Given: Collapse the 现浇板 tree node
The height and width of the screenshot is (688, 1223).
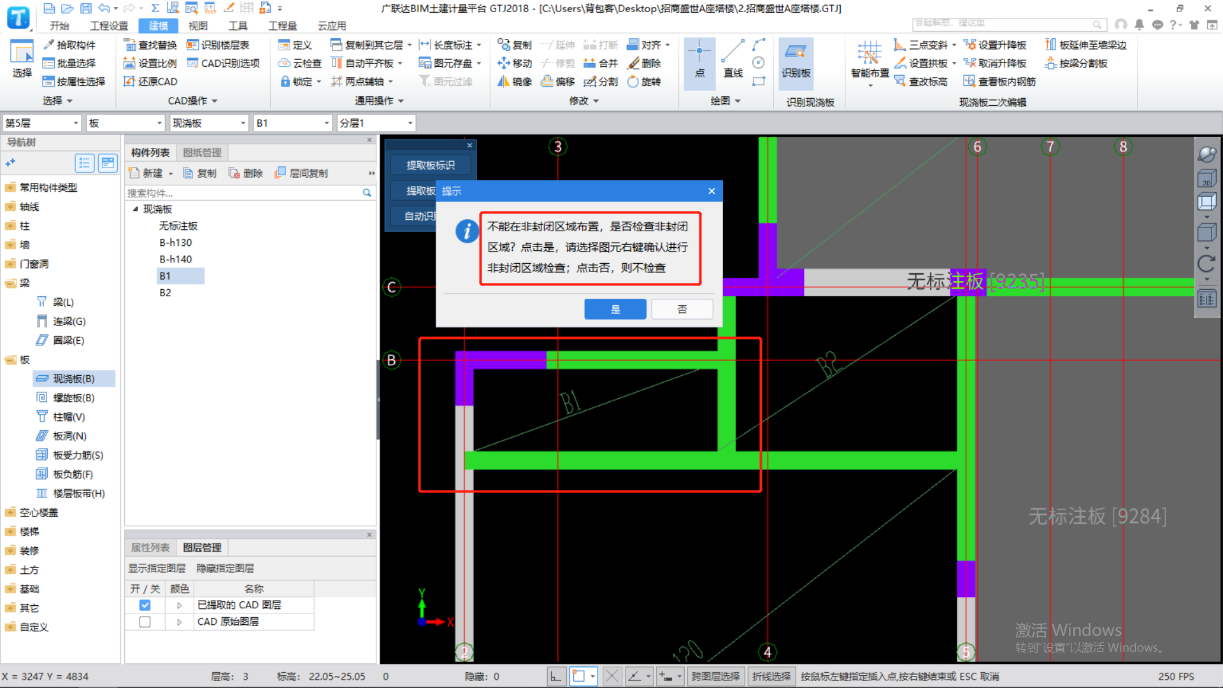Looking at the screenshot, I should coord(135,209).
